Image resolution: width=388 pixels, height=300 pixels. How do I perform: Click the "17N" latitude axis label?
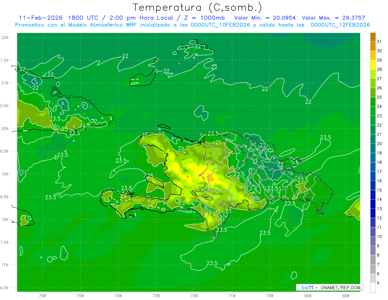pyautogui.click(x=5, y=265)
